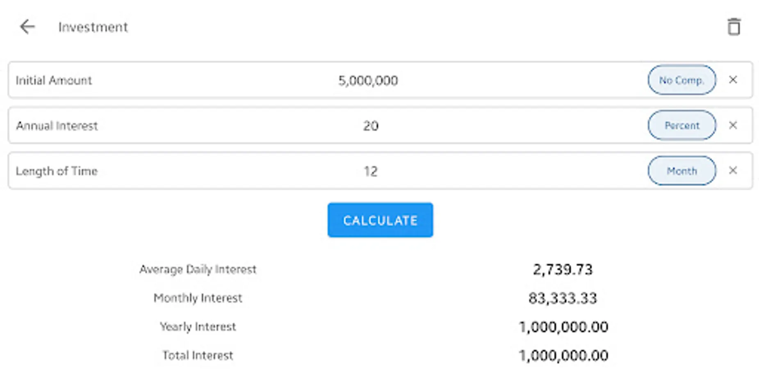This screenshot has height=369, width=759.
Task: Edit the Annual Interest value 20
Action: pos(370,126)
